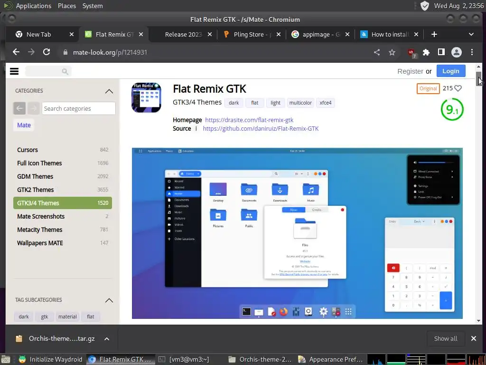Screen dimensions: 486x365
Task: Open the Mate Screenshots category
Action: click(62, 216)
